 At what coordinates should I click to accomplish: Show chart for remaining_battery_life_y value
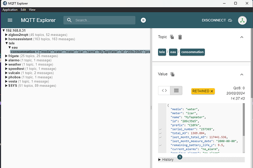pos(160,145)
